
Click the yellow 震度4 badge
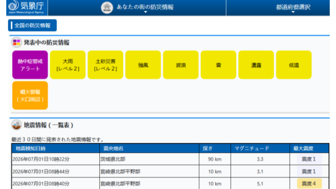[309, 184]
